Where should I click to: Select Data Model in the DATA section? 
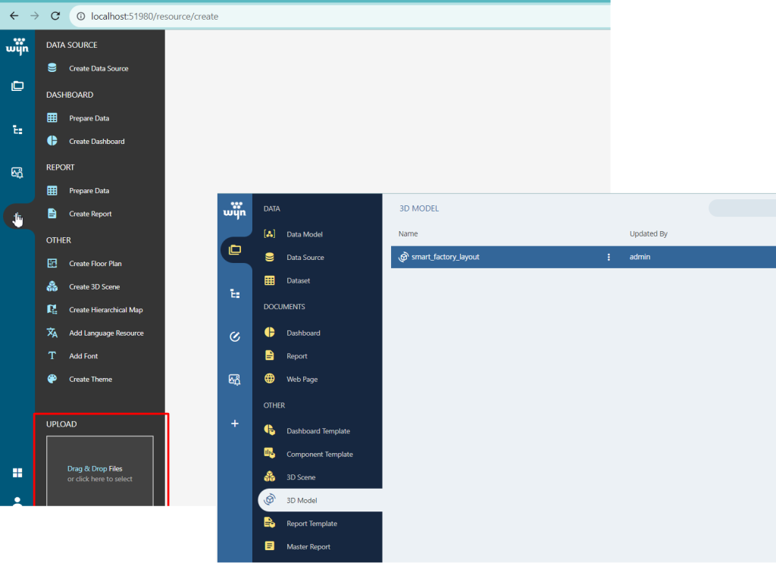click(304, 235)
